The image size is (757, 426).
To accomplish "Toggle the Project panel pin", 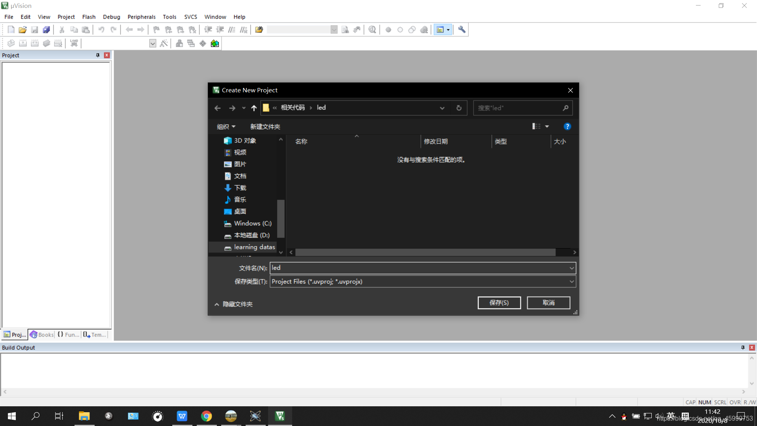I will 98,55.
